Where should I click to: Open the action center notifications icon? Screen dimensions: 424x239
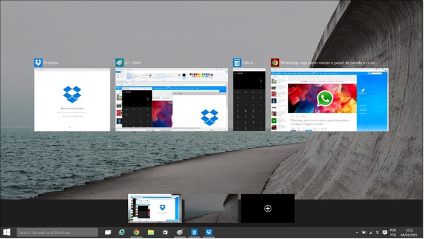pyautogui.click(x=385, y=232)
